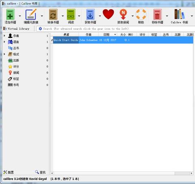Click the 新闻 news icon in sidebar
Image resolution: width=195 pixels, height=184 pixels.
[10, 73]
